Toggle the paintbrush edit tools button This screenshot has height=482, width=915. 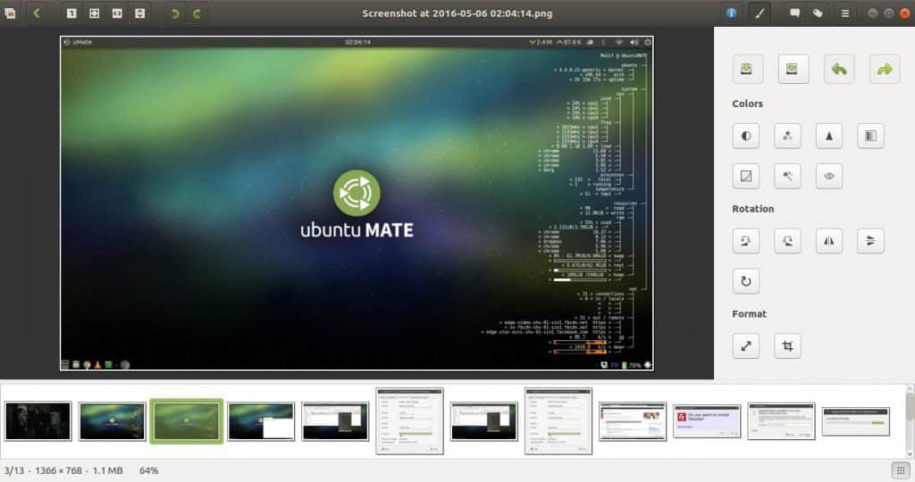(758, 13)
